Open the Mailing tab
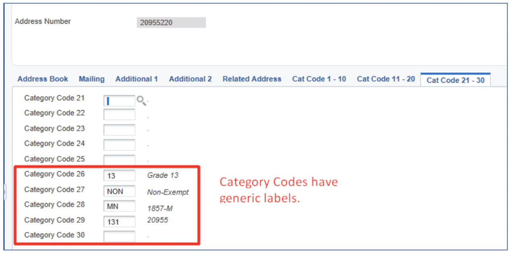 tap(91, 79)
